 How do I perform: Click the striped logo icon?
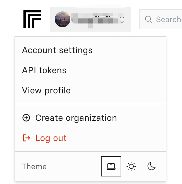pos(32,19)
